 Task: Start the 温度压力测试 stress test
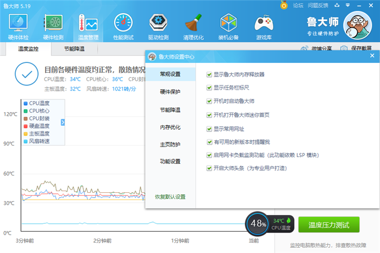(329, 225)
